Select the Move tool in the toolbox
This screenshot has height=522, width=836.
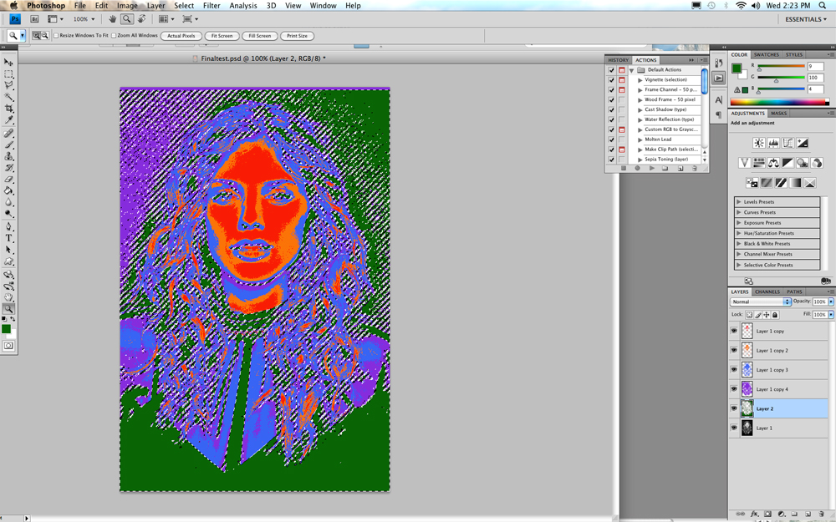8,63
